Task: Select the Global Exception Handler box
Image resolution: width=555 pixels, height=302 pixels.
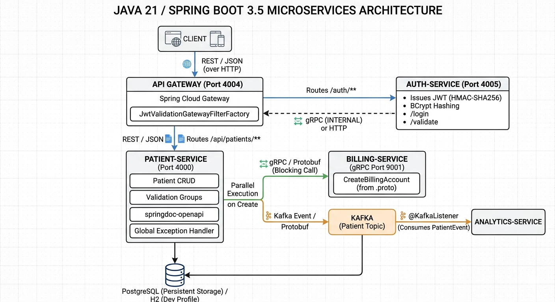Action: [x=174, y=231]
